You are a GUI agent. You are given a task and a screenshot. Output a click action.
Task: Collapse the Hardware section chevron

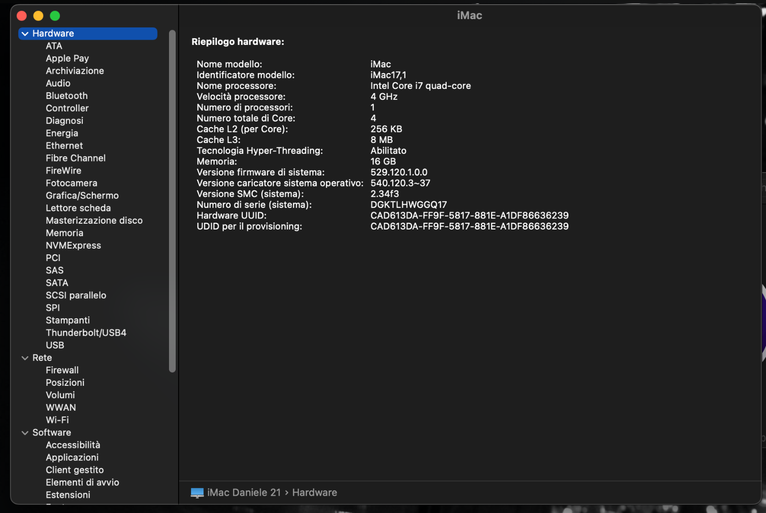[x=25, y=34]
